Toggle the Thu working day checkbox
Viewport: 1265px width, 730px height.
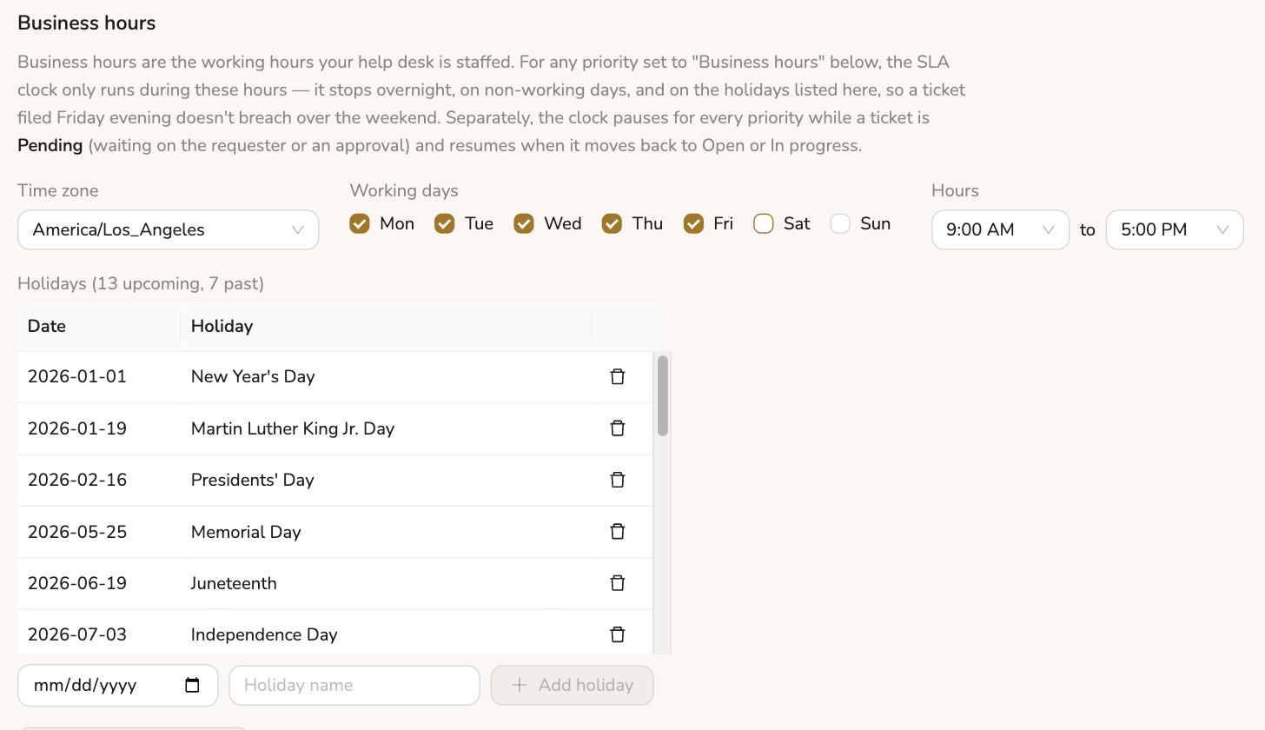612,223
